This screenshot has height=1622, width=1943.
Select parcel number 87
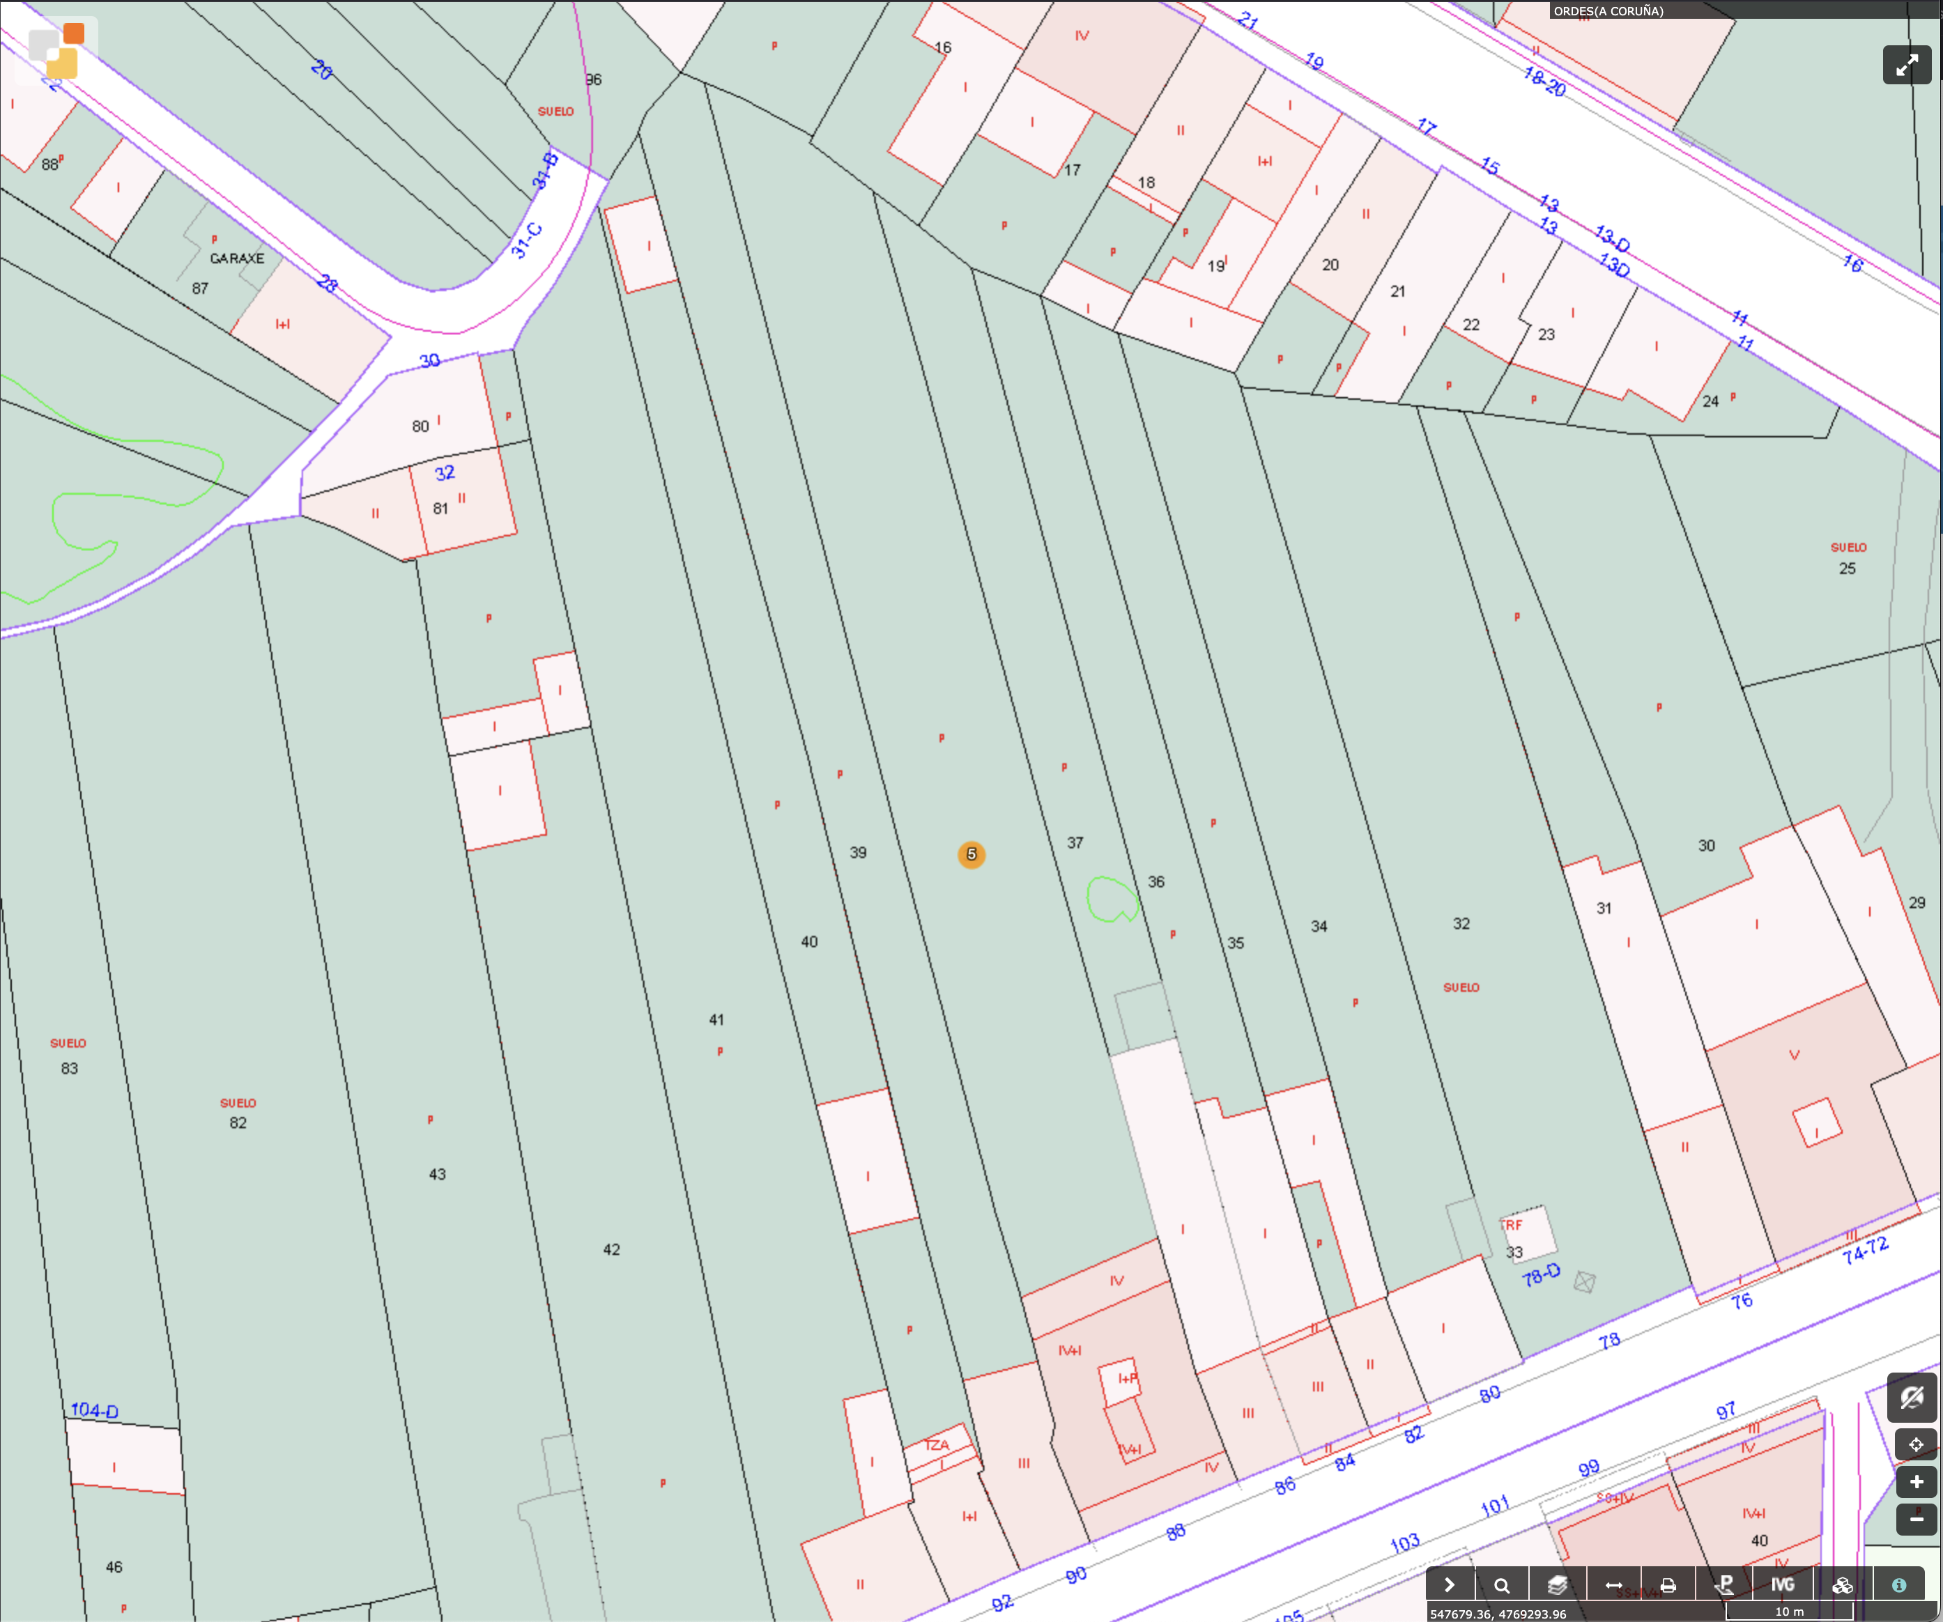(x=200, y=288)
